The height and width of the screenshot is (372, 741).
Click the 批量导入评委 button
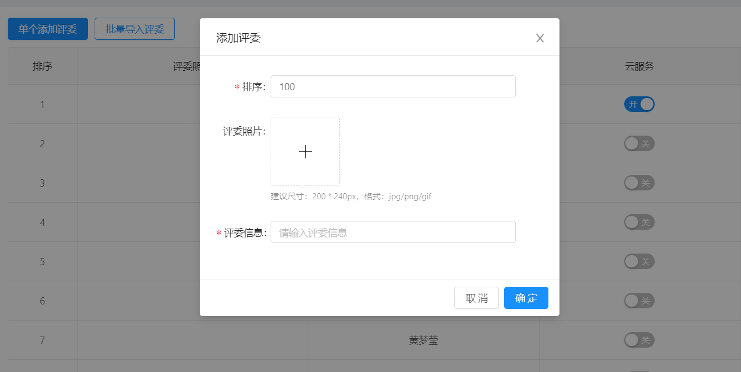click(x=135, y=29)
